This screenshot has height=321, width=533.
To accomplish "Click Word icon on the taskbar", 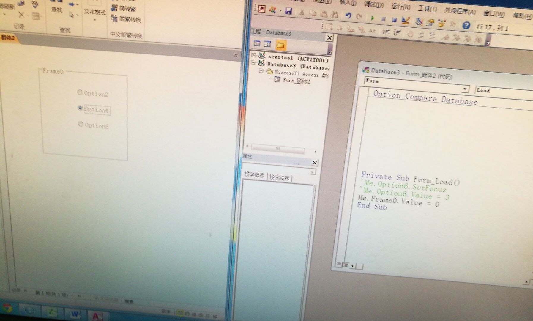I will pos(75,314).
